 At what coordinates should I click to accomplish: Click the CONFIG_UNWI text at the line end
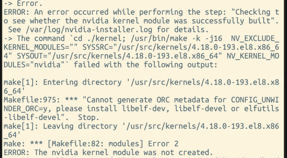pos(256,100)
